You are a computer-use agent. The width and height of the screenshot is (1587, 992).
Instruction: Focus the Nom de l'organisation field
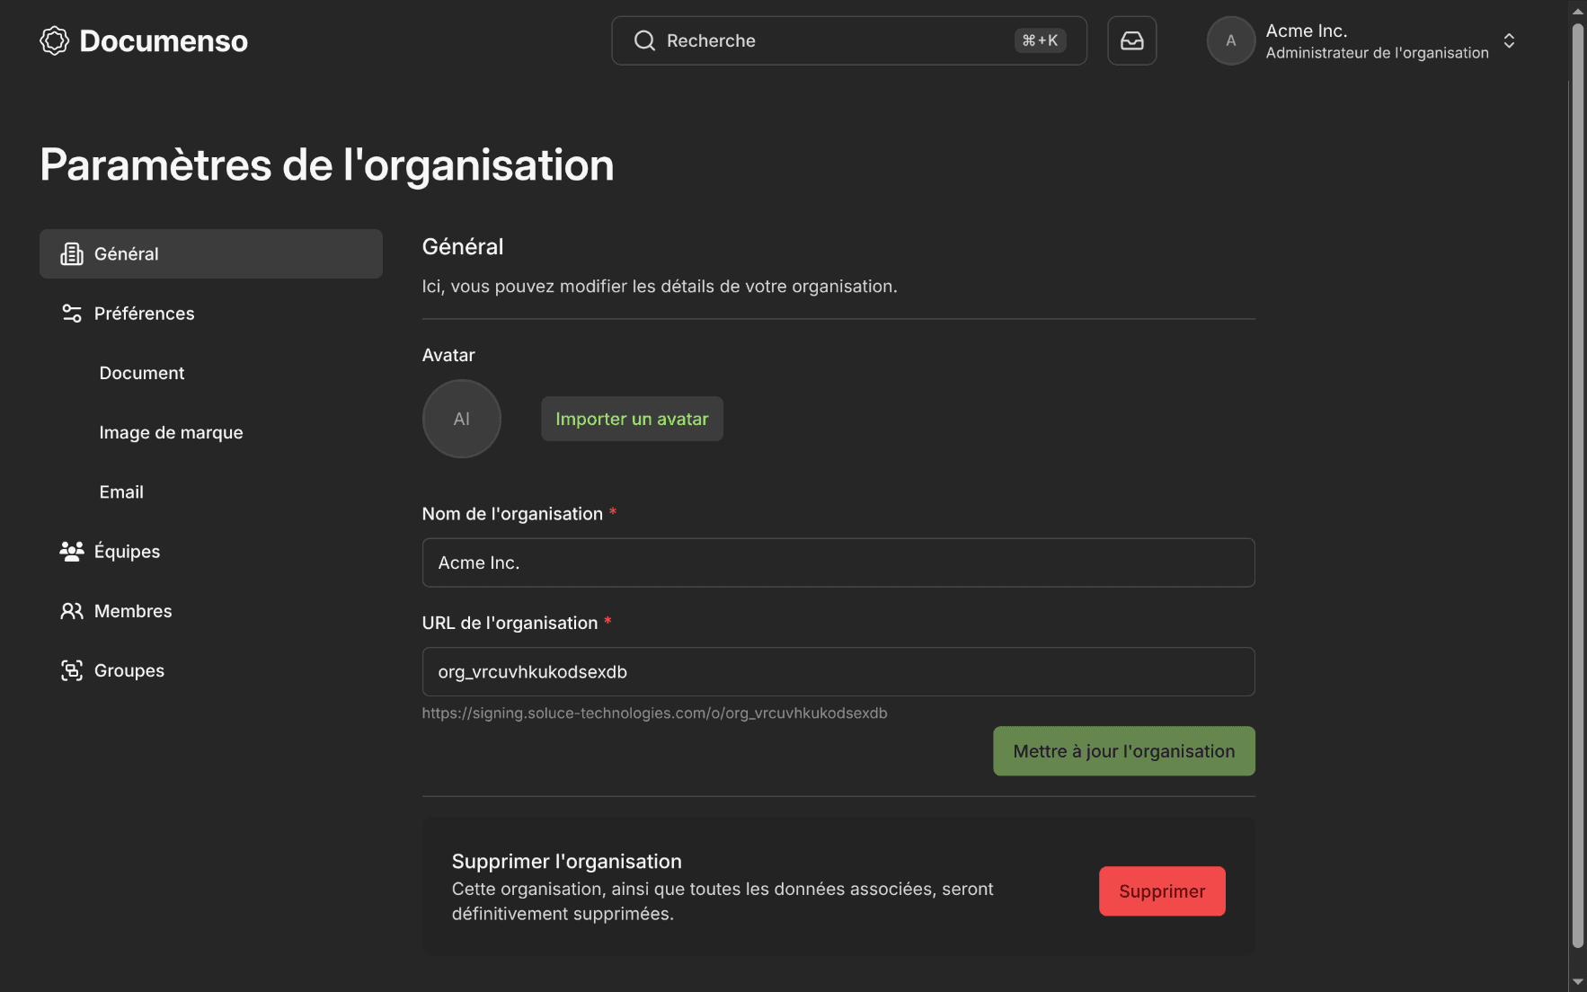tap(838, 562)
